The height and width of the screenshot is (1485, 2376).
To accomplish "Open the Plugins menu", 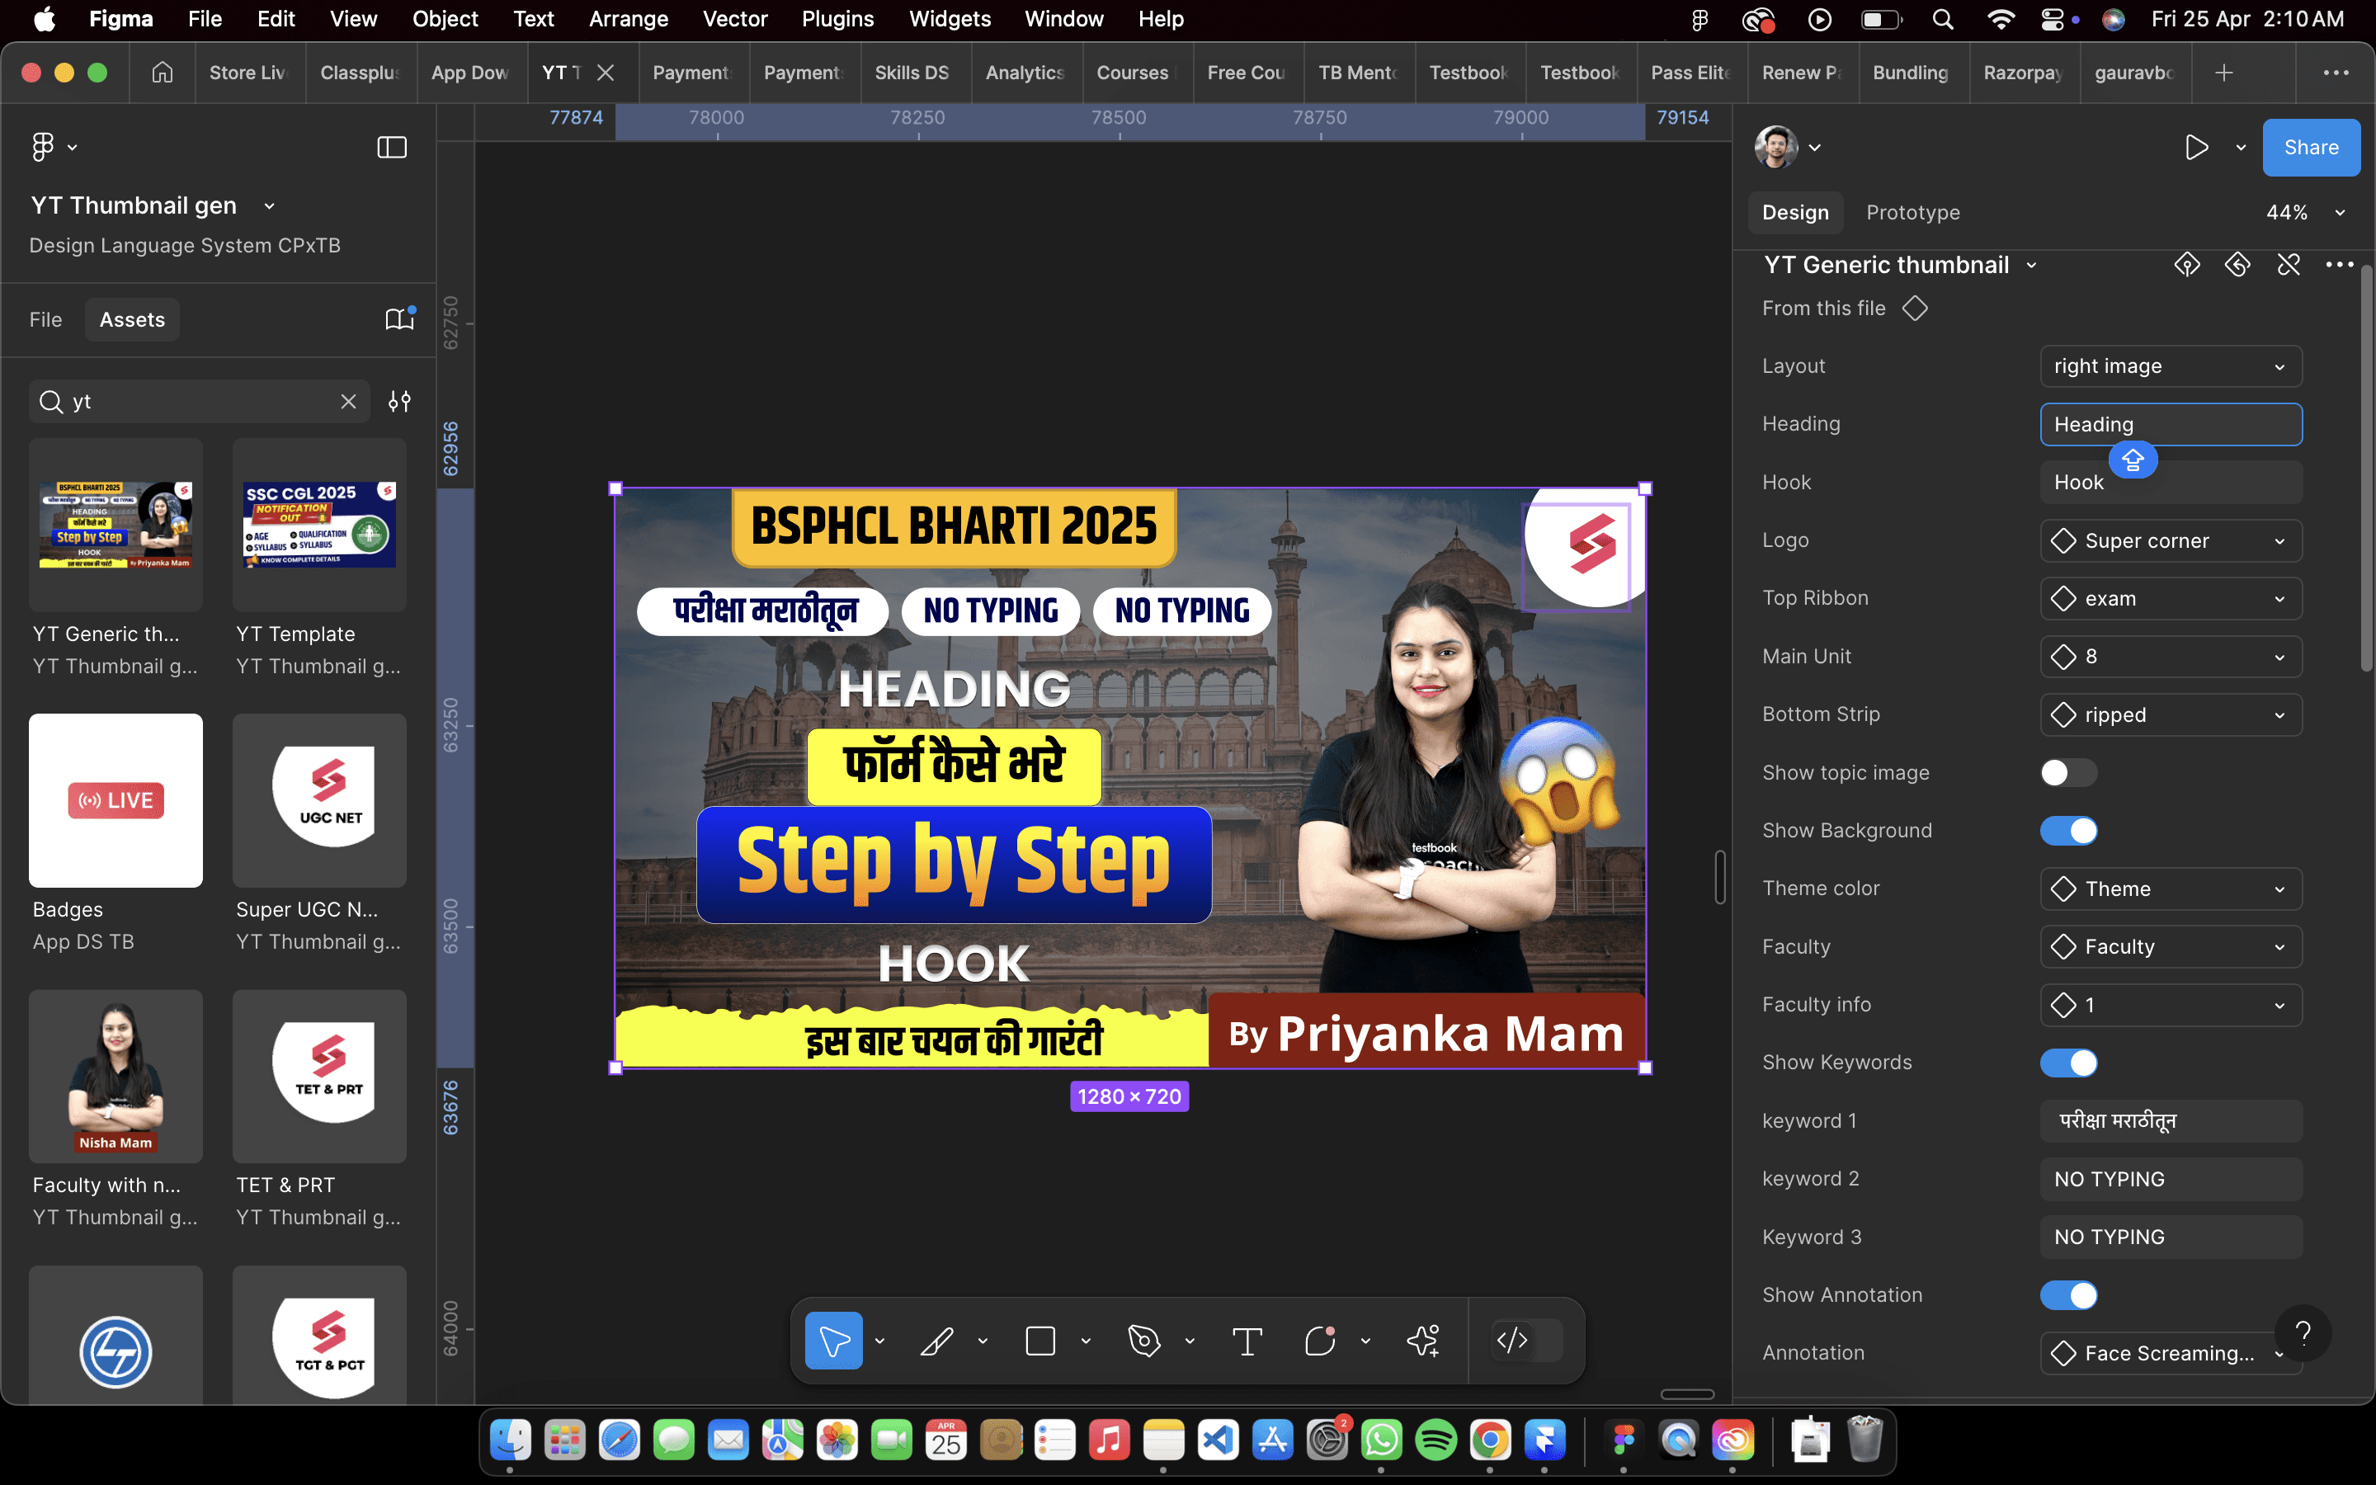I will 837,19.
